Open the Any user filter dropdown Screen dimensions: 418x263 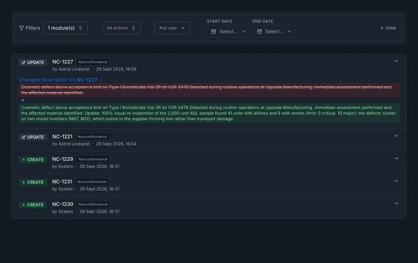(x=172, y=28)
